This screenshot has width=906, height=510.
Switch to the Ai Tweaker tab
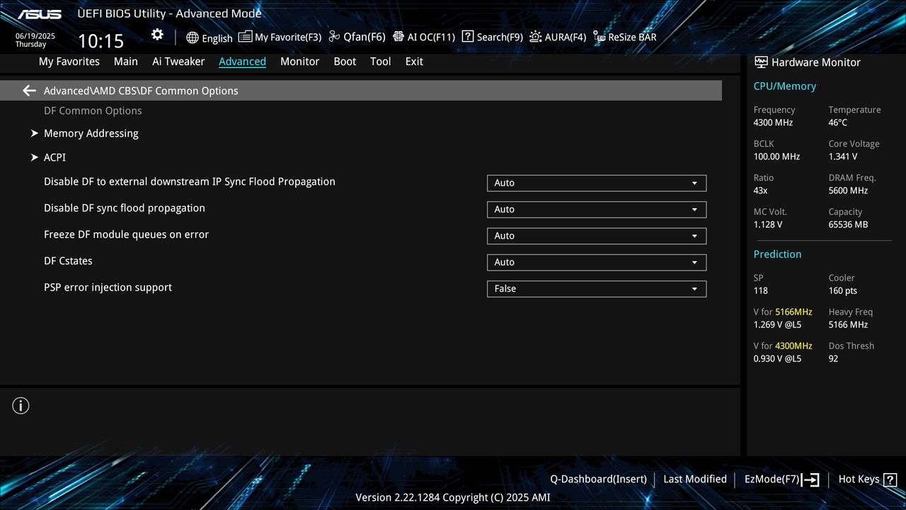(x=178, y=62)
